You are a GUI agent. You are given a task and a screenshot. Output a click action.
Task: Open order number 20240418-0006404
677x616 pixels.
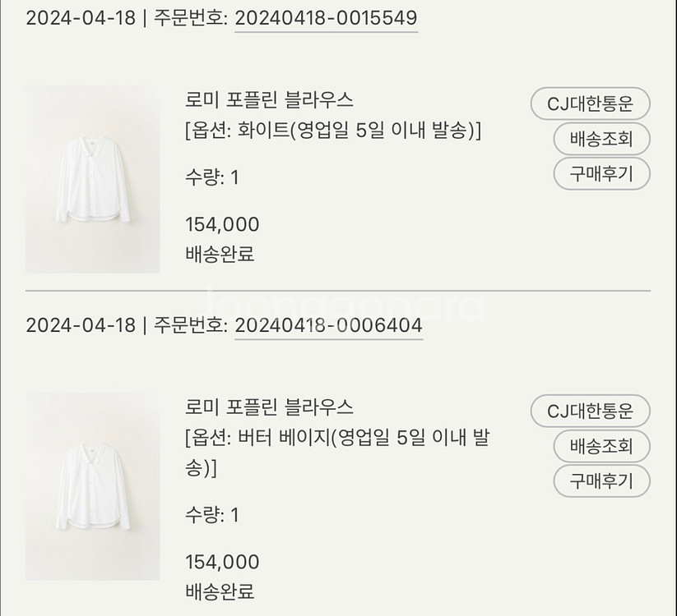pos(328,325)
